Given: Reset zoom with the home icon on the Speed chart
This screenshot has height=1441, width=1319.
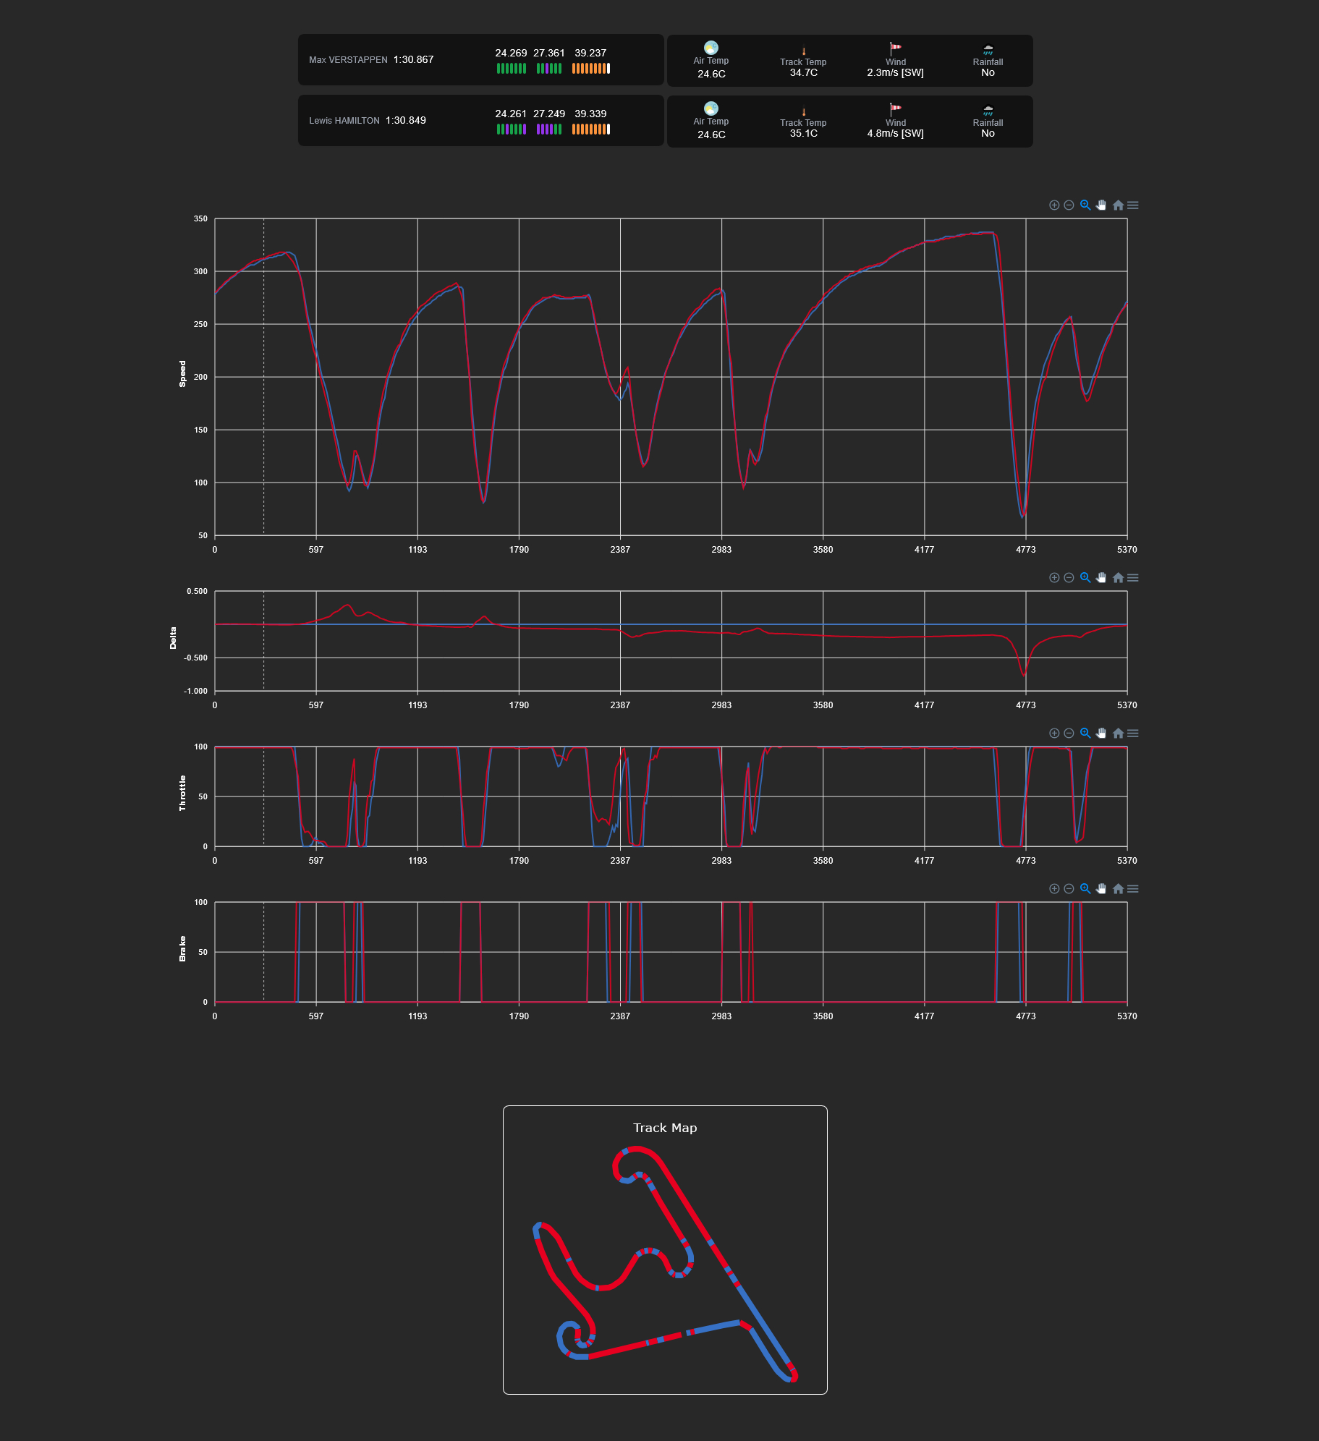Looking at the screenshot, I should [x=1118, y=205].
